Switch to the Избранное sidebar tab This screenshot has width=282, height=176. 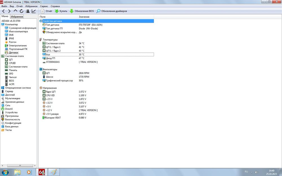coord(17,17)
